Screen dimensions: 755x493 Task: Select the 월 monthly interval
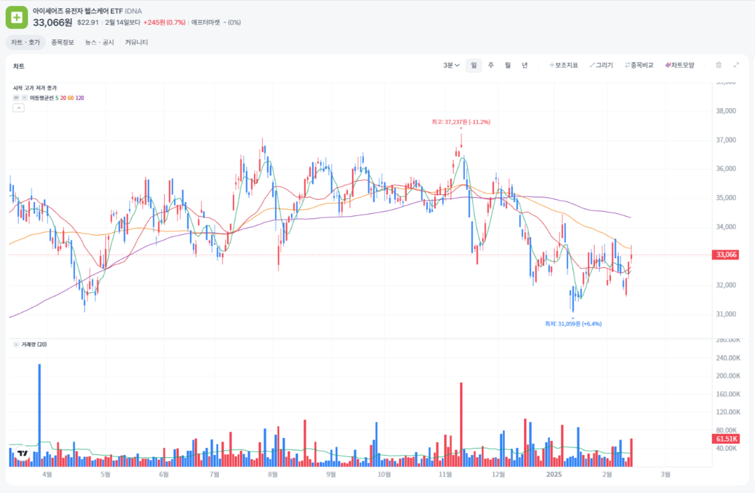pyautogui.click(x=508, y=65)
